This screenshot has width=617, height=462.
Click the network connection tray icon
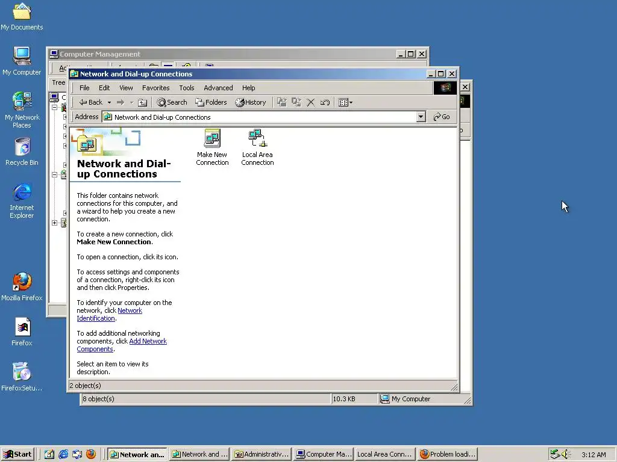(554, 455)
